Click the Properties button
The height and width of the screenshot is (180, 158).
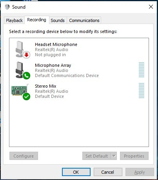point(134,156)
